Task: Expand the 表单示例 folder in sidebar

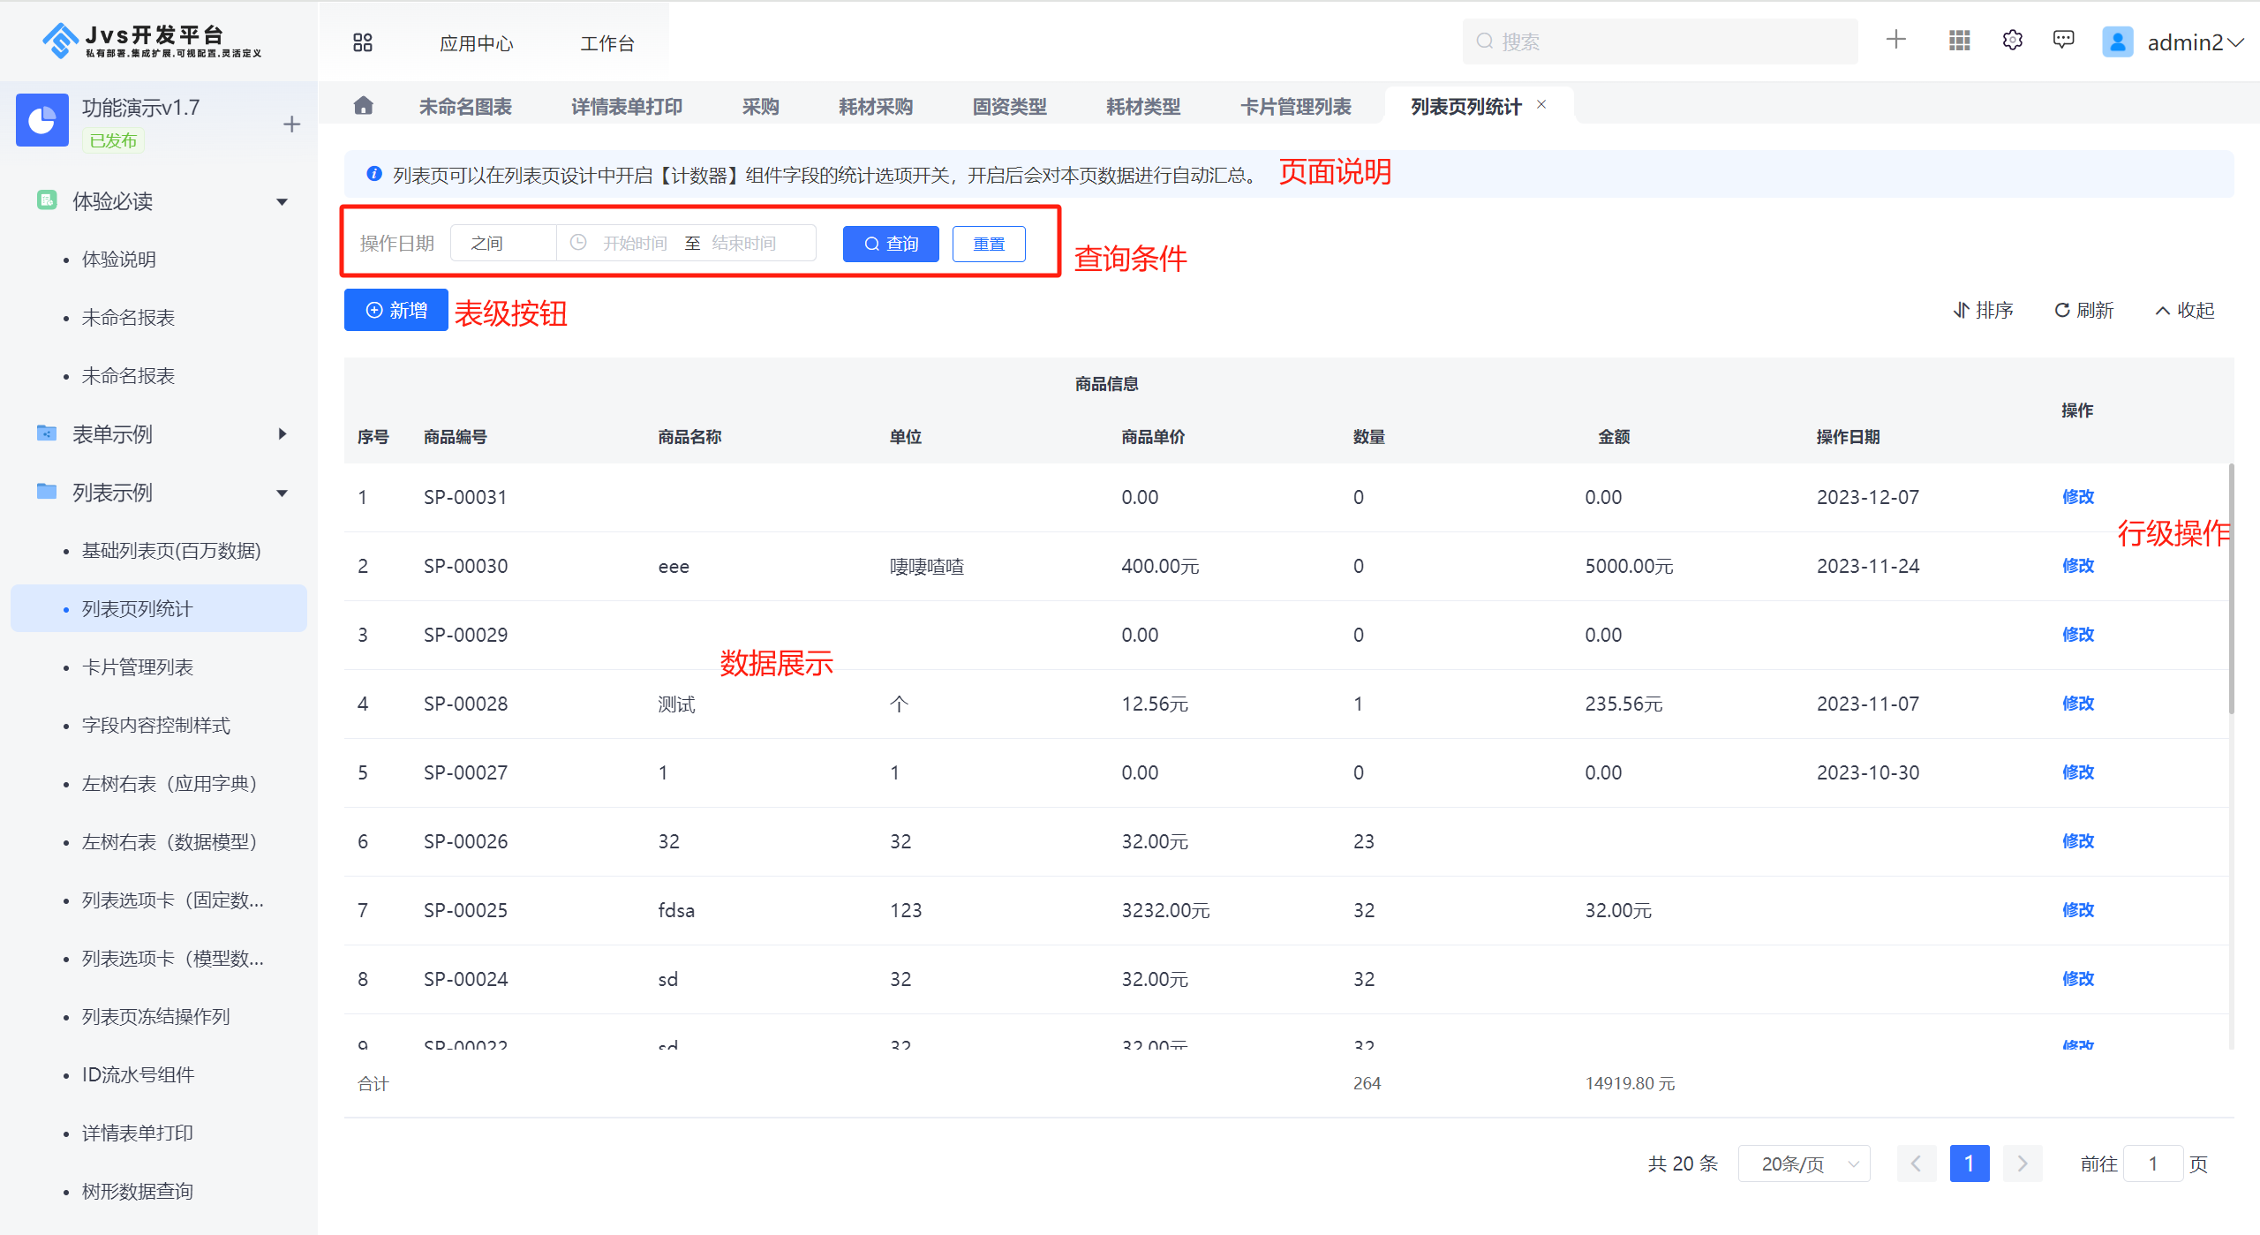Action: point(282,433)
